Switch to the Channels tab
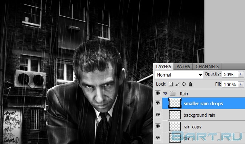245x144 pixels. pyautogui.click(x=207, y=66)
